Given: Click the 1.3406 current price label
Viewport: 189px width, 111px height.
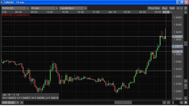Looking at the screenshot, I should pos(178,36).
